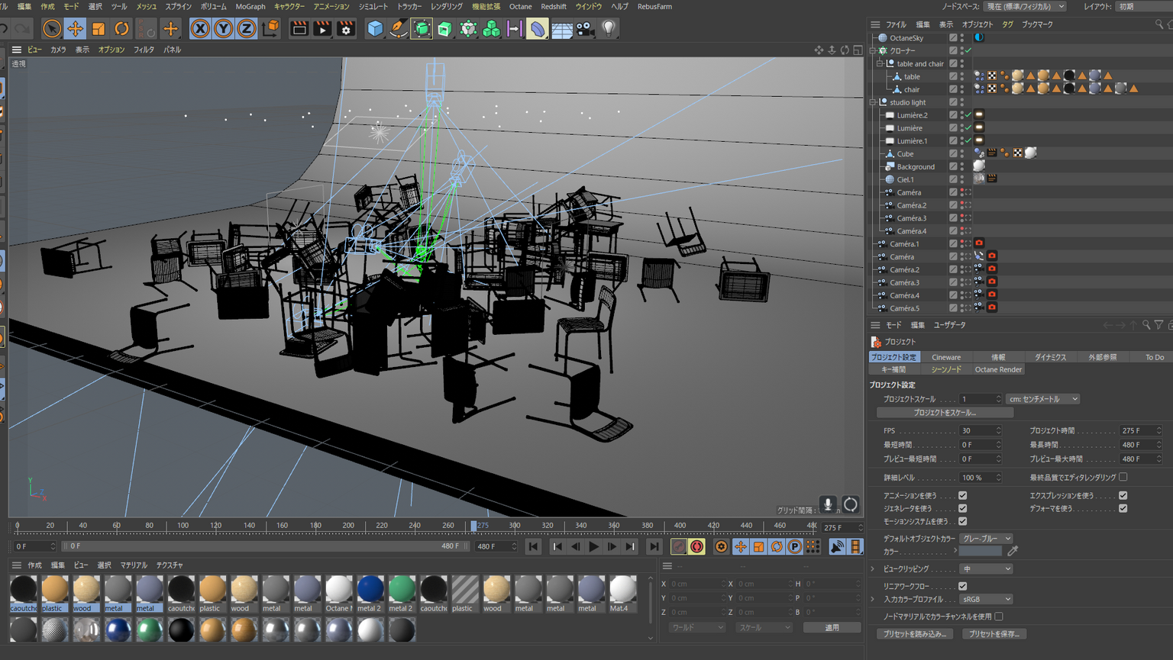Viewport: 1173px width, 660px height.
Task: Open the MoGraph menu
Action: [250, 6]
